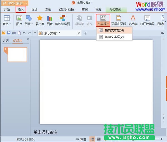Image resolution: width=167 pixels, height=142 pixels.
Task: Click the 动作 action icon
Action: (89, 18)
